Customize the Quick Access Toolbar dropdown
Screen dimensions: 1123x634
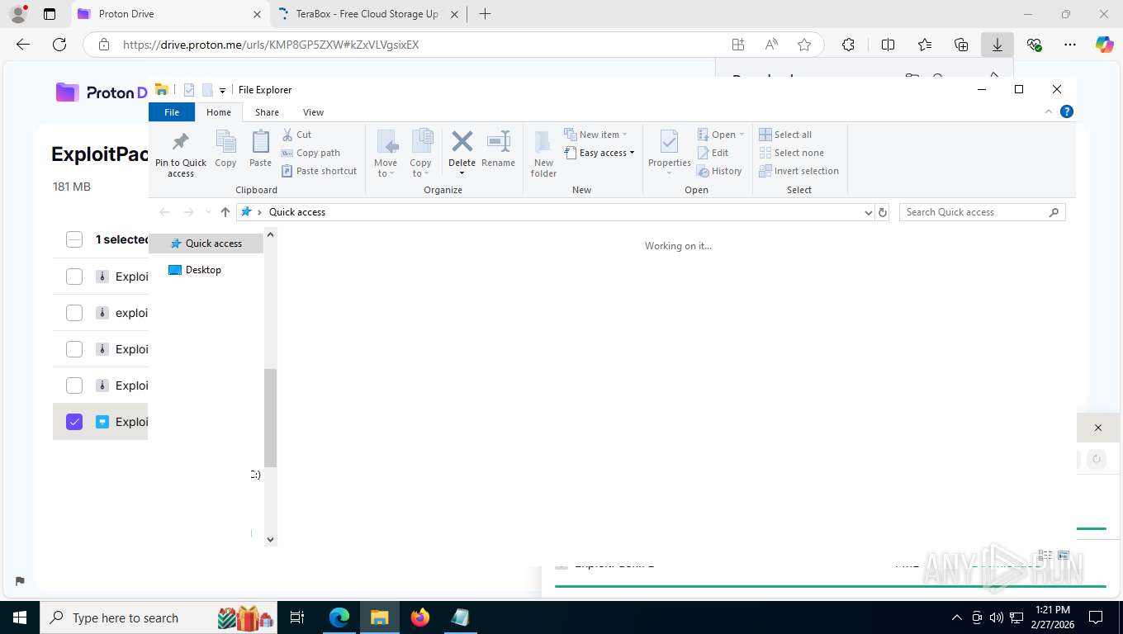coord(222,90)
